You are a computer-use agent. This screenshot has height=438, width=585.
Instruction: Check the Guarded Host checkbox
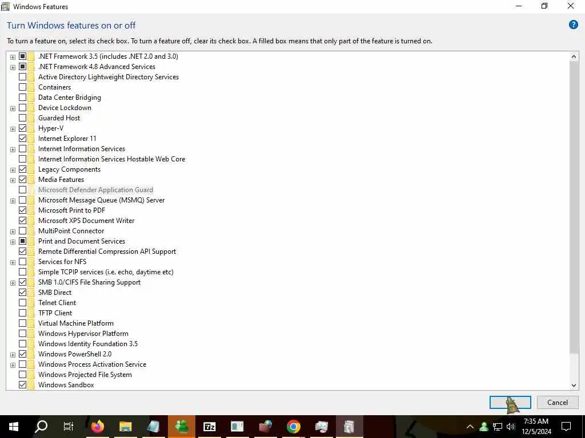pos(22,118)
